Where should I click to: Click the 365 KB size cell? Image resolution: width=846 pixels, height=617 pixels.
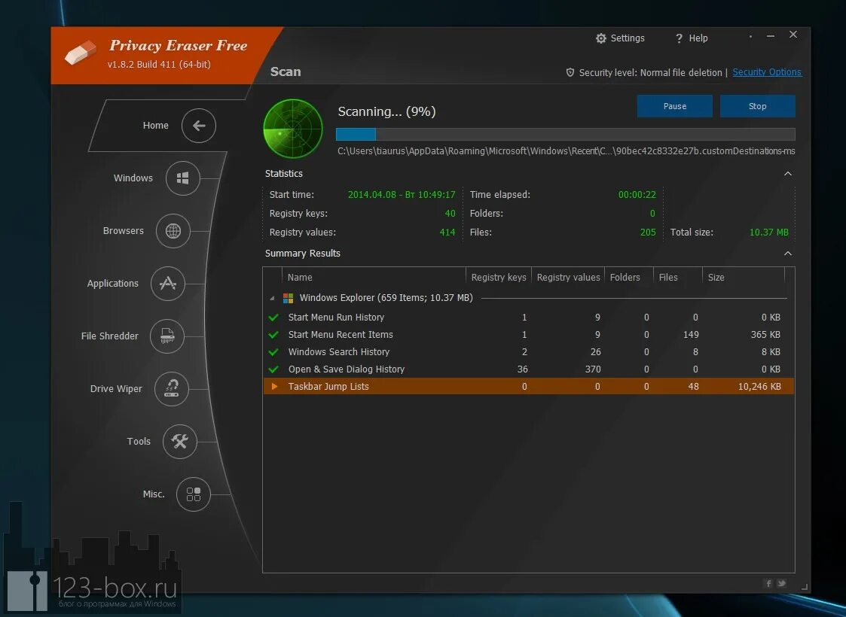point(765,335)
